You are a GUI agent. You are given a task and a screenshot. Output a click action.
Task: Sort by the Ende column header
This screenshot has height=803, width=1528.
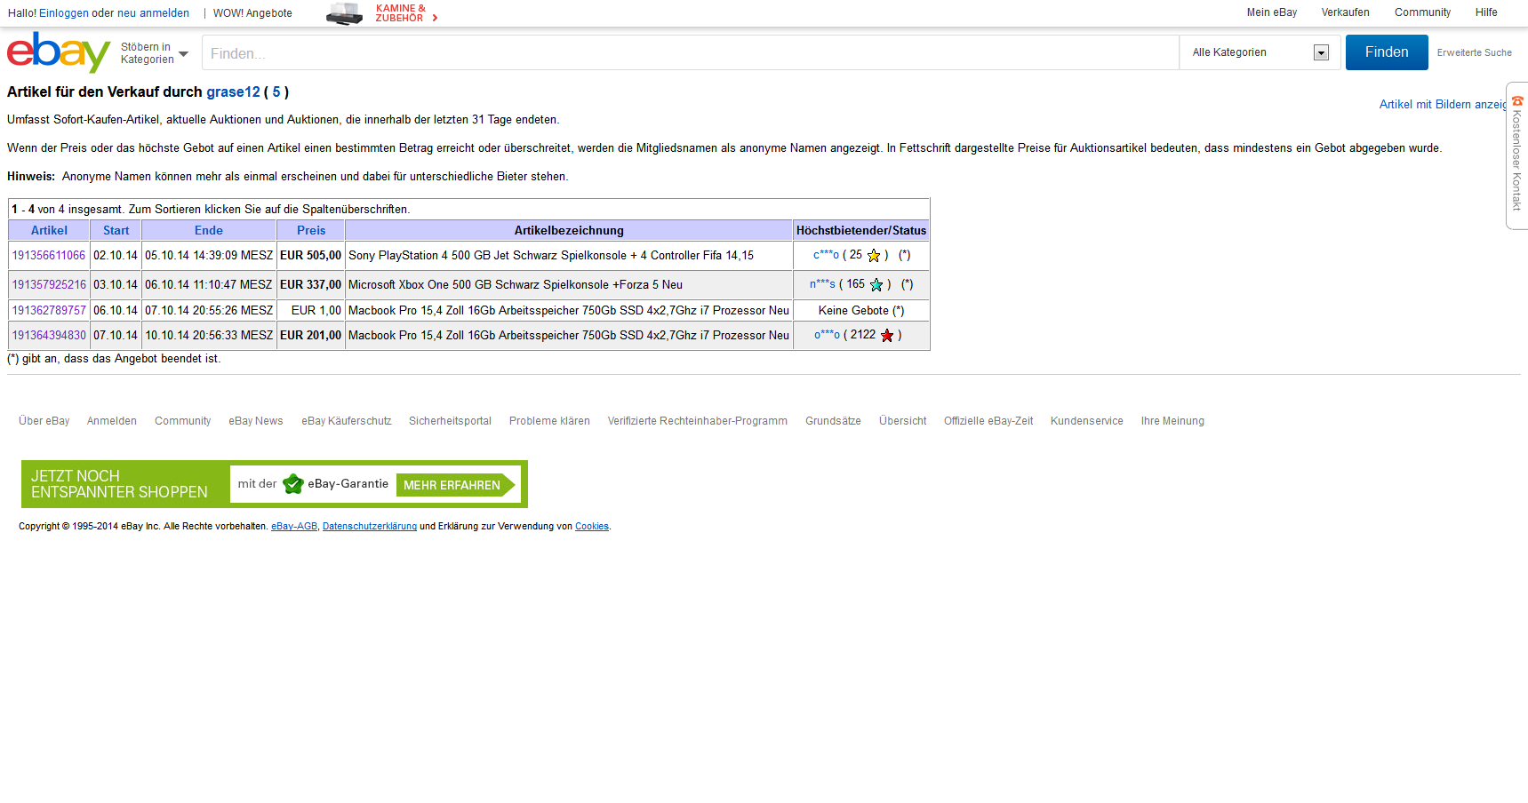pyautogui.click(x=209, y=230)
